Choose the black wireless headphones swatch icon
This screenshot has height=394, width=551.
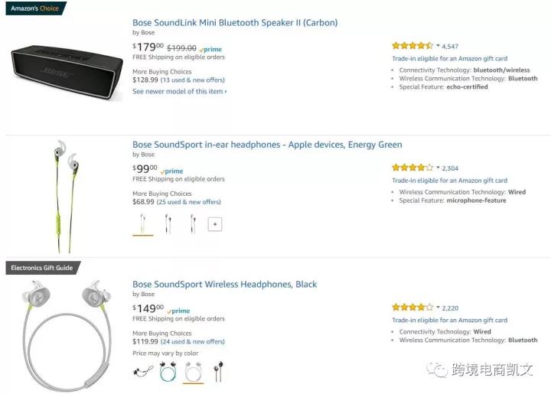(143, 372)
